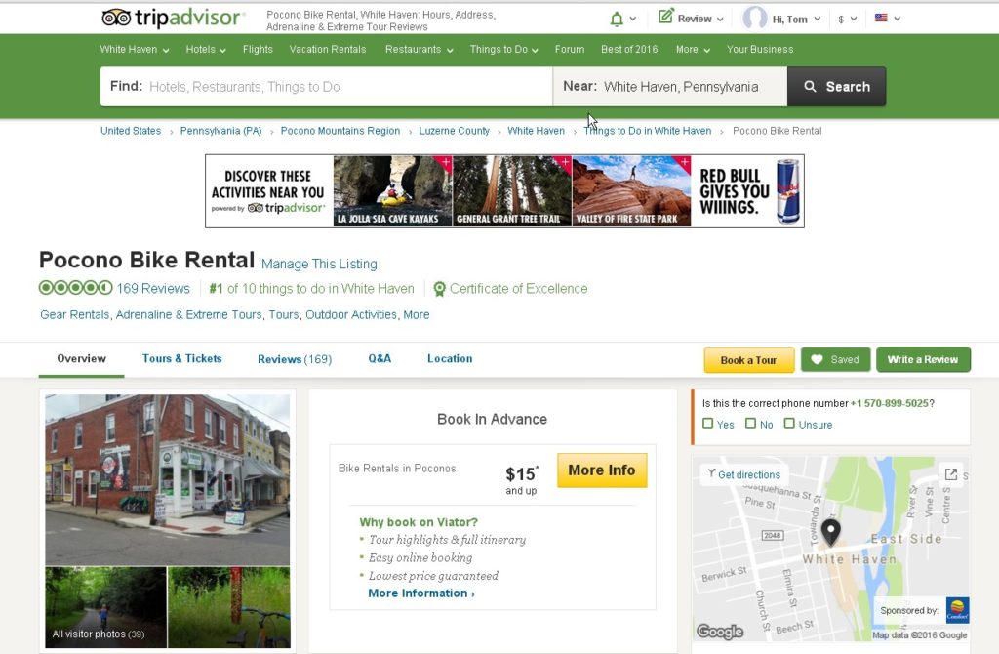Click Valley of Fire State Park image

631,191
